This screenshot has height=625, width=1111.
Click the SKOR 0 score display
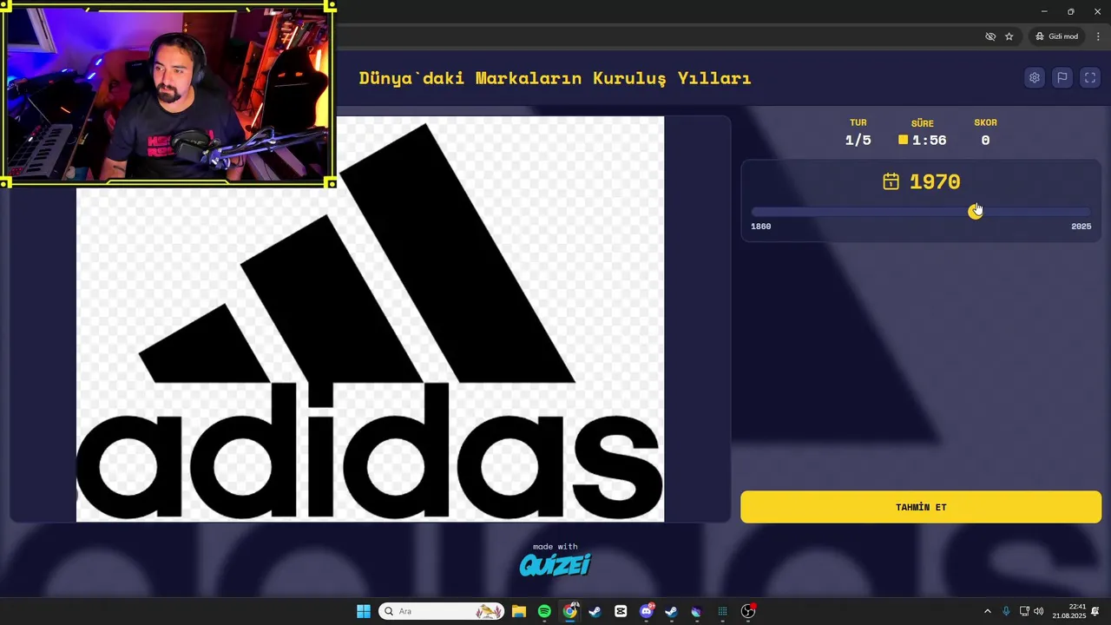coord(985,133)
